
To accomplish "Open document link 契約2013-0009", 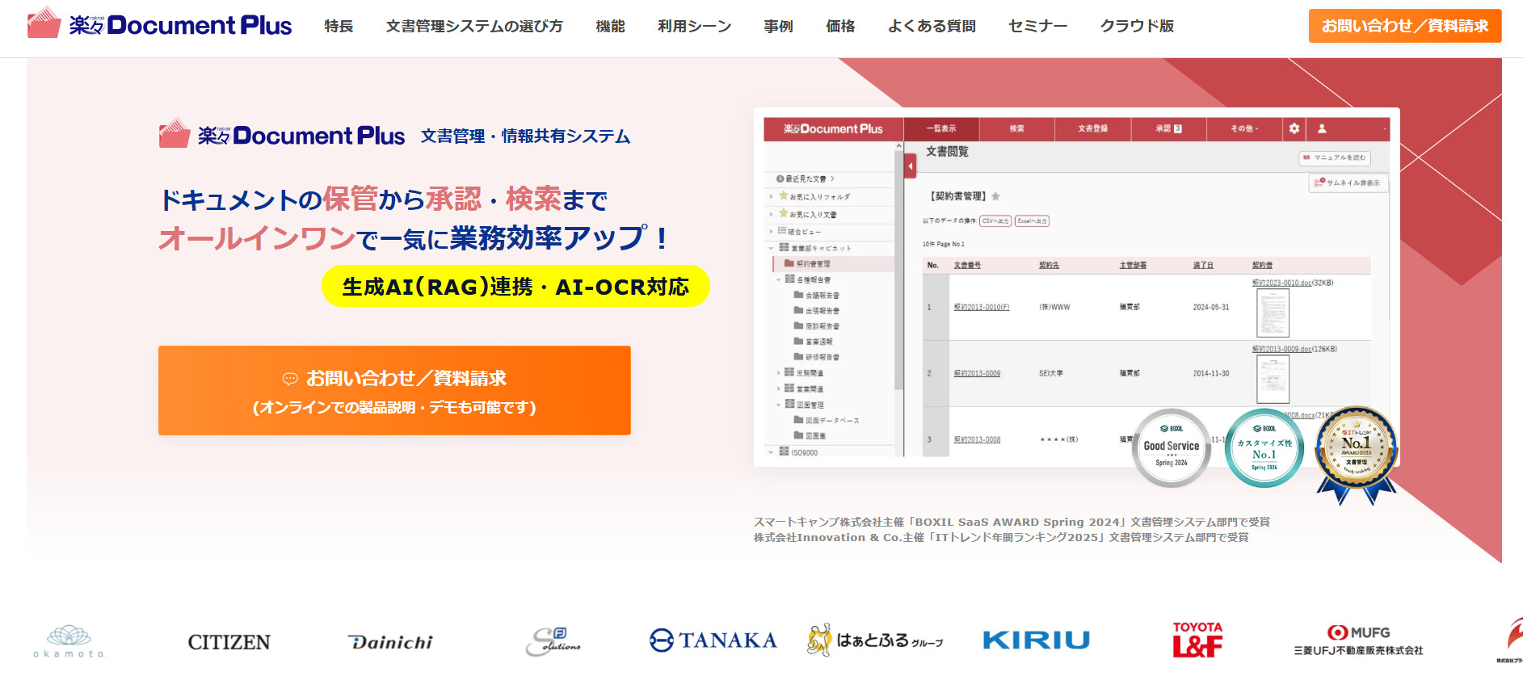I will pyautogui.click(x=977, y=373).
